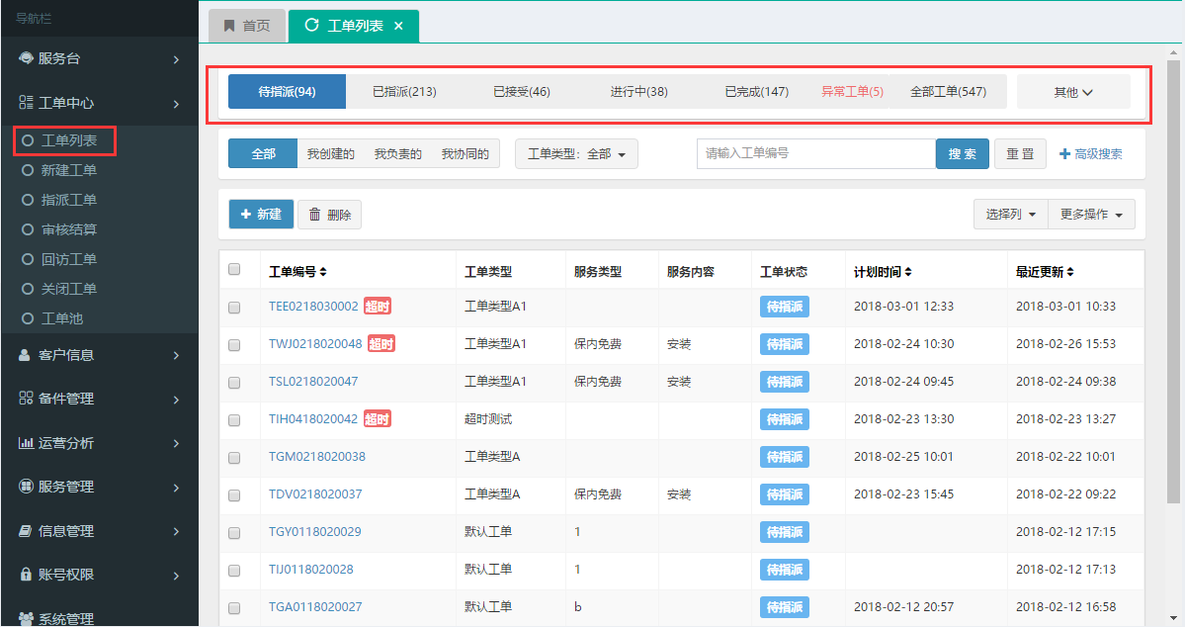
Task: Click 待指派 status badge for TSL0218020047
Action: pos(785,382)
